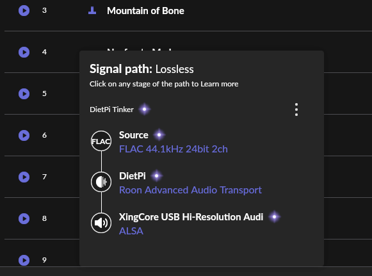The image size is (372, 276).
Task: Click quality star next to DietPi Tinker
Action: point(144,109)
